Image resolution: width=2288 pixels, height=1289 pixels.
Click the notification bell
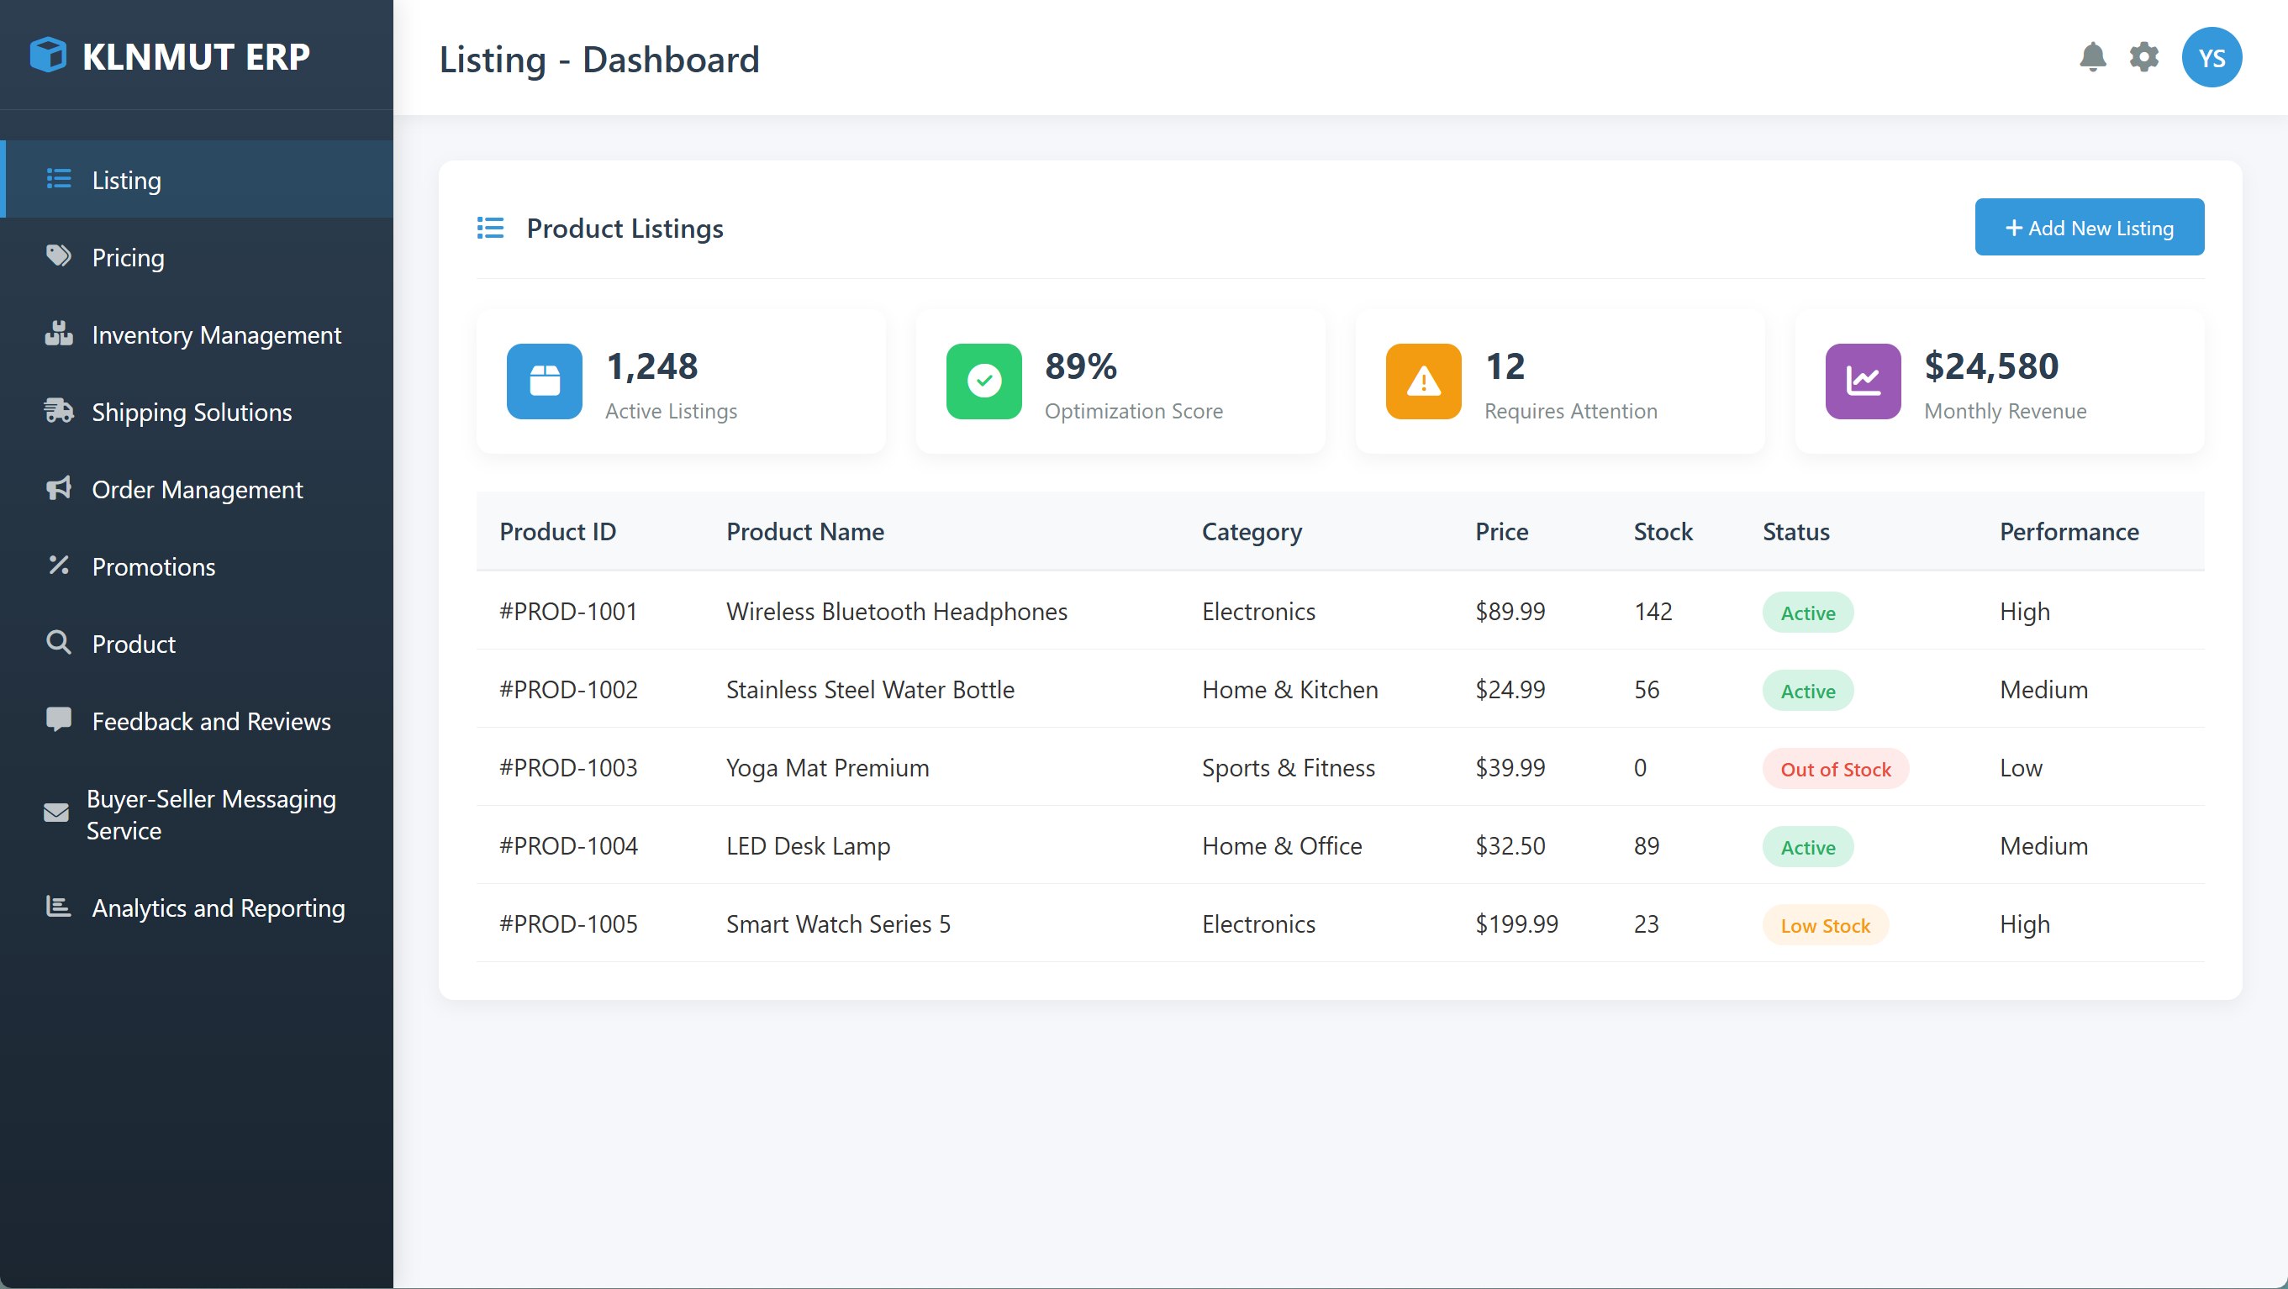2095,57
